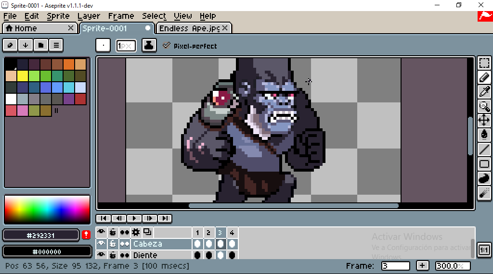Click the header lock-all-layers icon
This screenshot has height=274, width=493.
[113, 232]
